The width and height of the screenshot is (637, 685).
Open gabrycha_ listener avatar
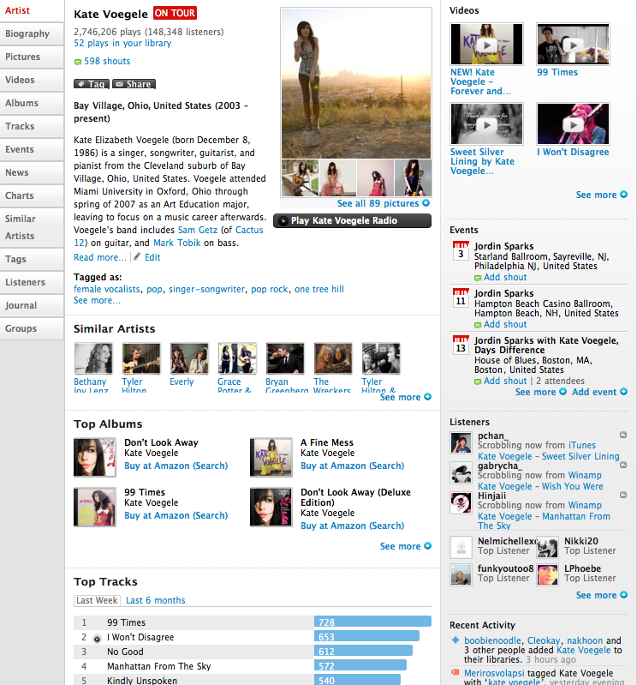(x=461, y=473)
